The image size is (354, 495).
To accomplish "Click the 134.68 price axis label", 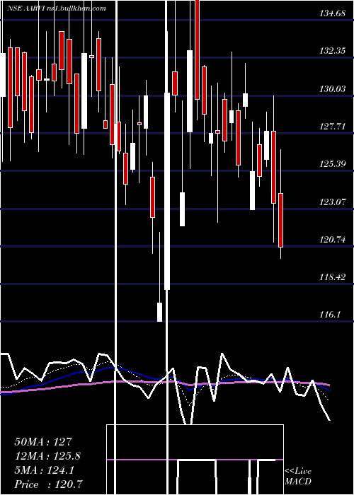I will (x=333, y=13).
